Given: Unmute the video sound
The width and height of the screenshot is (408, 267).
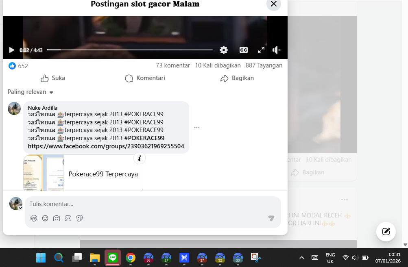Looking at the screenshot, I should (276, 50).
